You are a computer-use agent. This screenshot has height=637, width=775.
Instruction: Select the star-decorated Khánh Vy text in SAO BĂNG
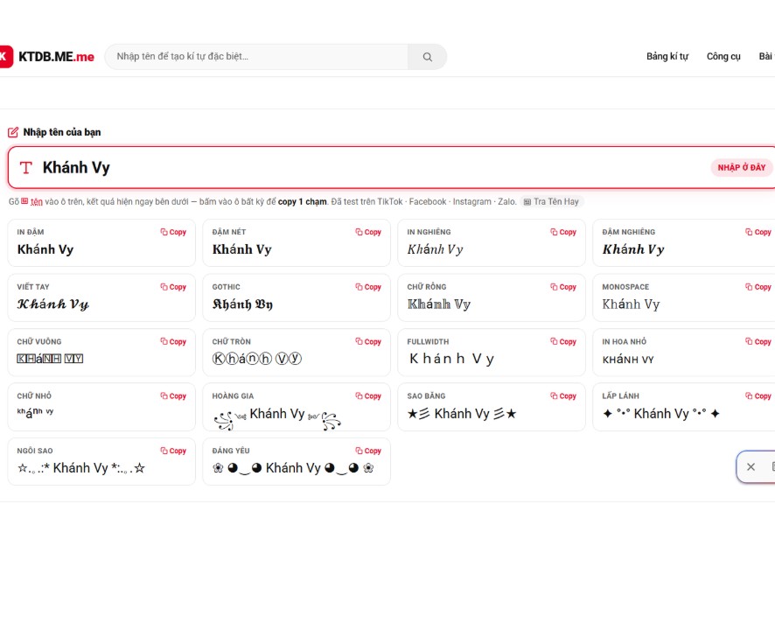pos(462,414)
